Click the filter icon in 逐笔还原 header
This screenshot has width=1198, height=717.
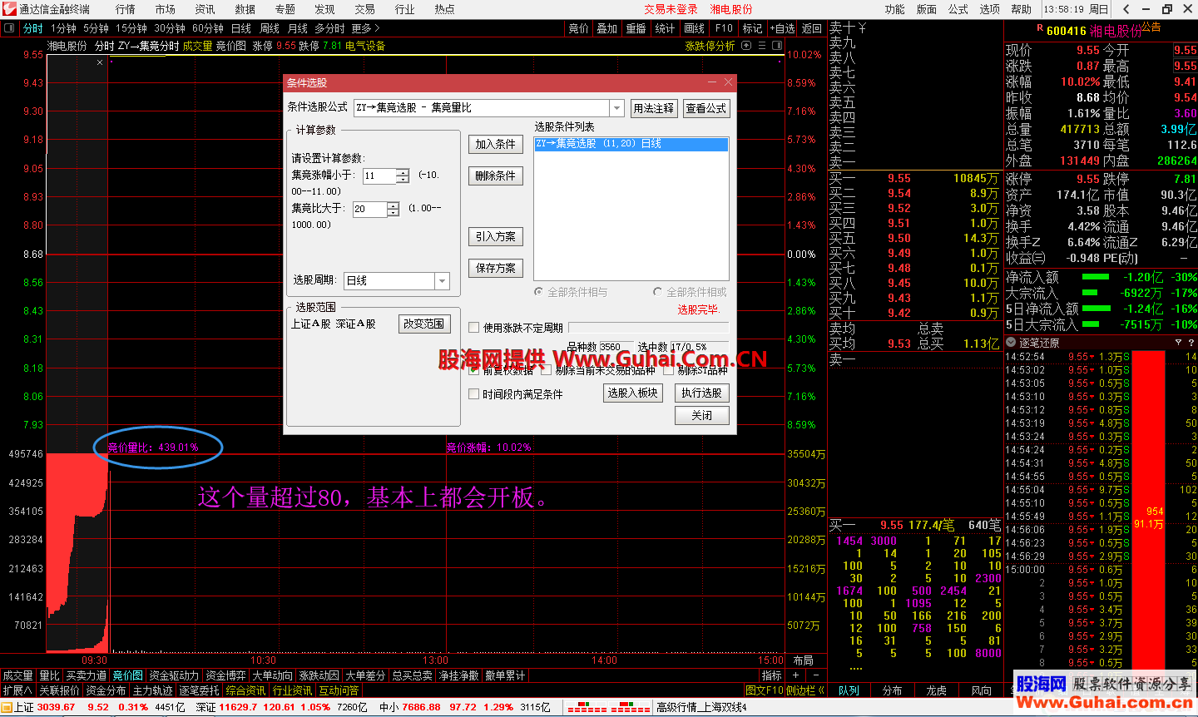(1178, 343)
